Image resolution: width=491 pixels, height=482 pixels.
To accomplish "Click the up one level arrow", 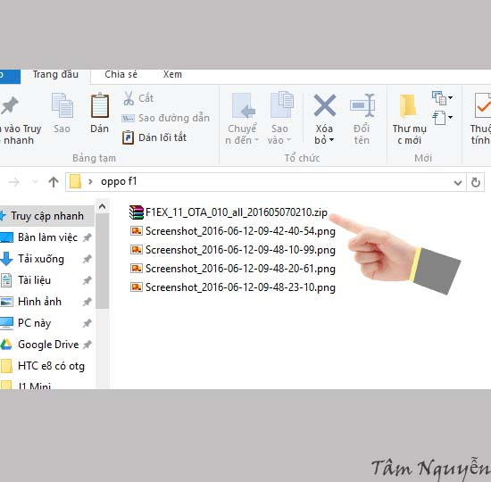I will click(x=54, y=182).
